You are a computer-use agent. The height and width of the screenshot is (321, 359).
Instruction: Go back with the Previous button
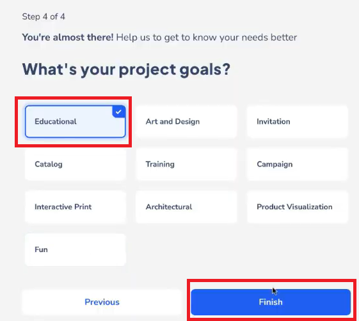pyautogui.click(x=102, y=302)
